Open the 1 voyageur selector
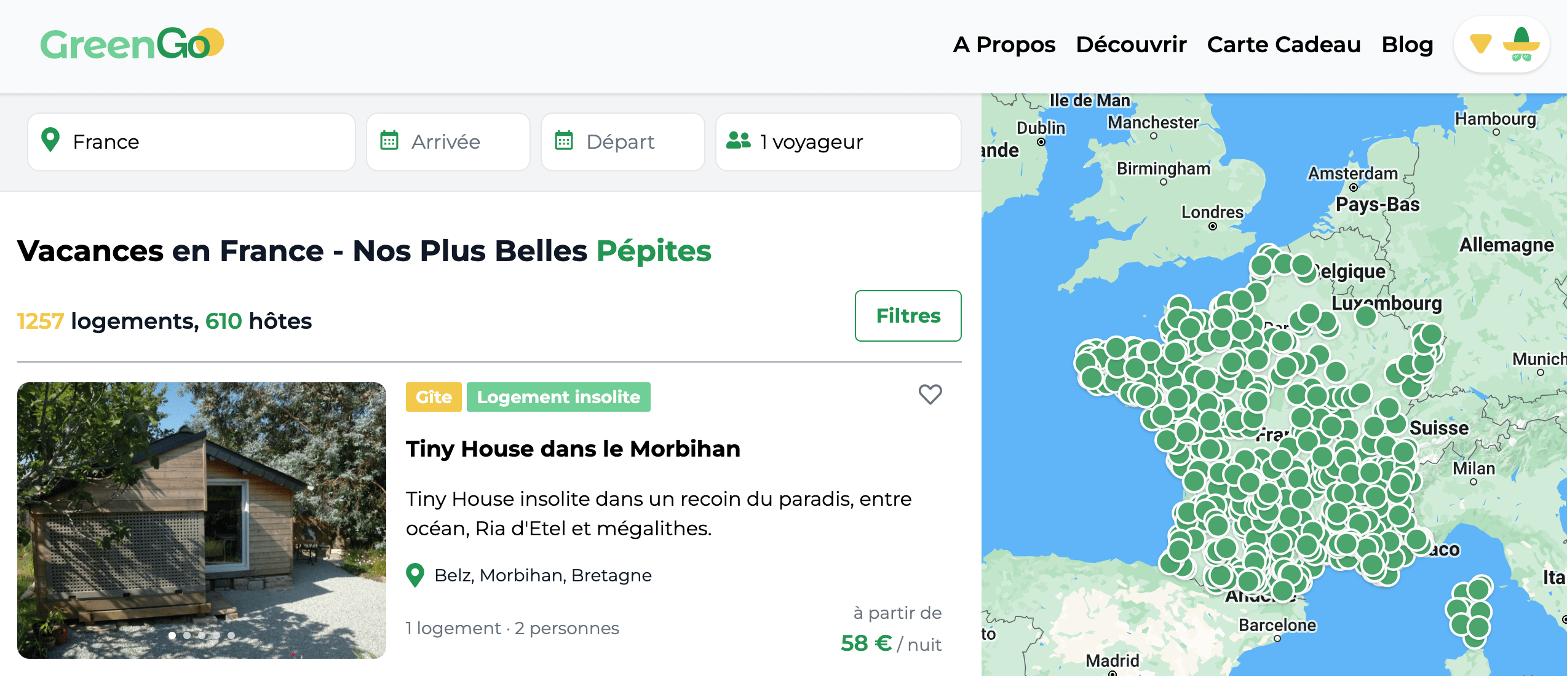 pyautogui.click(x=838, y=142)
